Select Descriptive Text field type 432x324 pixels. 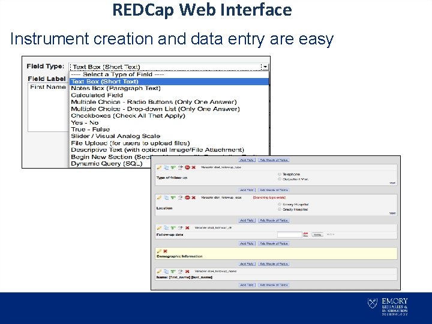pyautogui.click(x=169, y=150)
